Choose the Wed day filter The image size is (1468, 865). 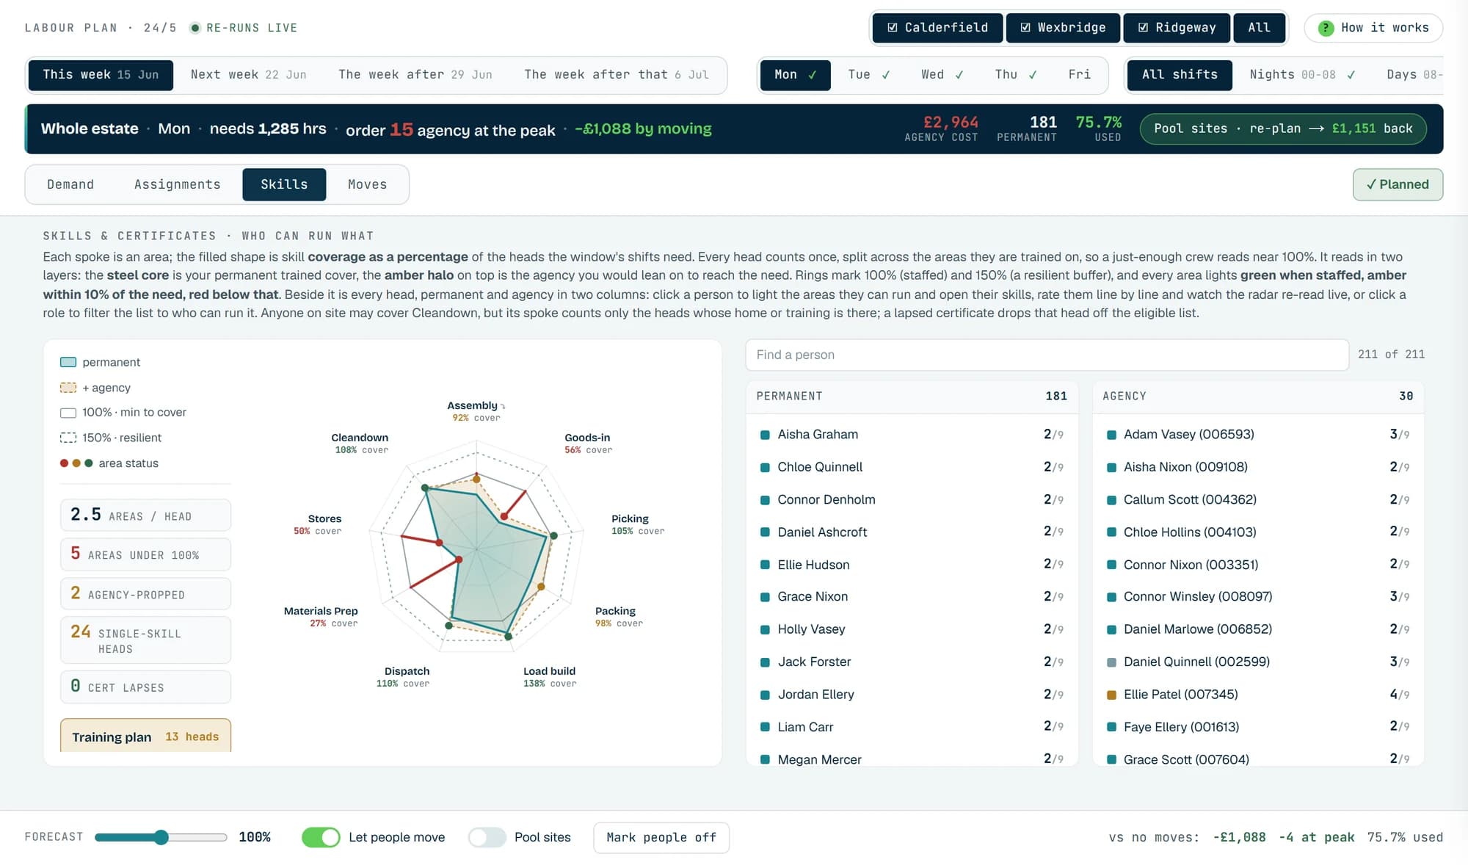coord(942,75)
